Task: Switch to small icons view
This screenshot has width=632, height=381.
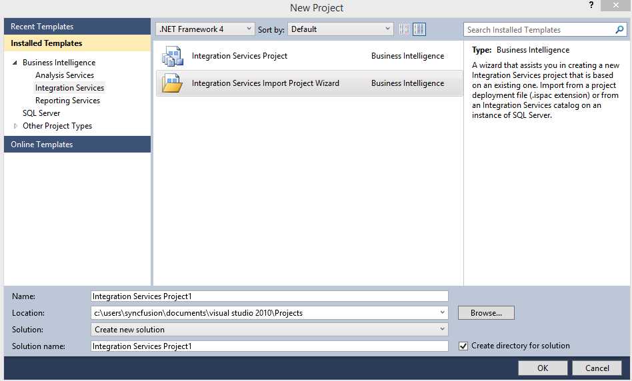Action: click(404, 29)
